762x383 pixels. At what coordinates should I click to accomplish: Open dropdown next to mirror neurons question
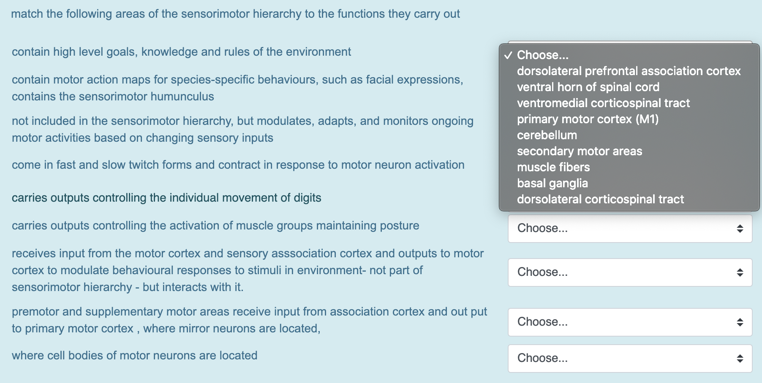click(630, 322)
